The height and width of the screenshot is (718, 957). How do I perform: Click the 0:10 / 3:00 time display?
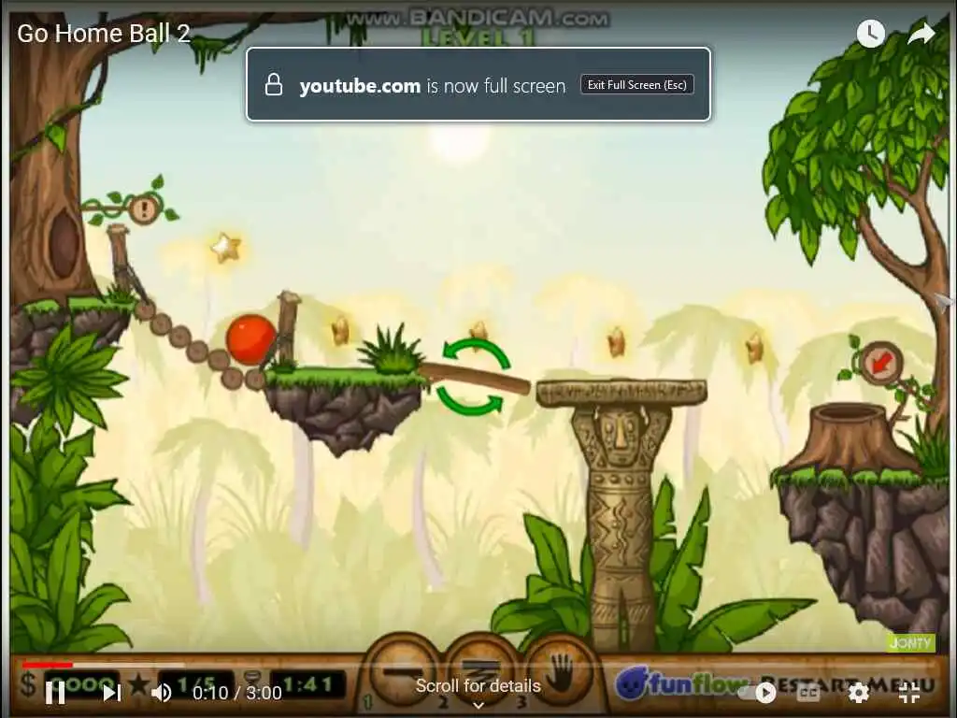[236, 693]
